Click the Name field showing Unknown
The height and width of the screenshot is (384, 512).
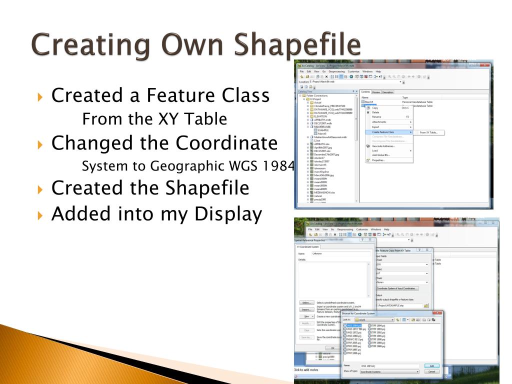[341, 253]
